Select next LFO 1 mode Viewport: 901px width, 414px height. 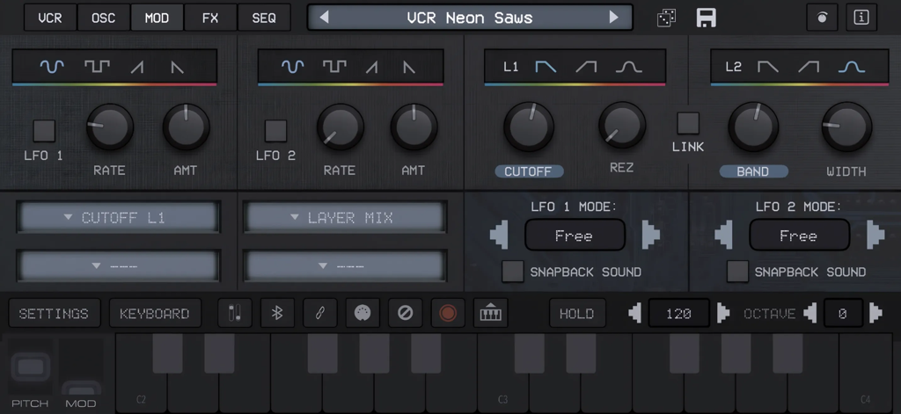point(650,236)
